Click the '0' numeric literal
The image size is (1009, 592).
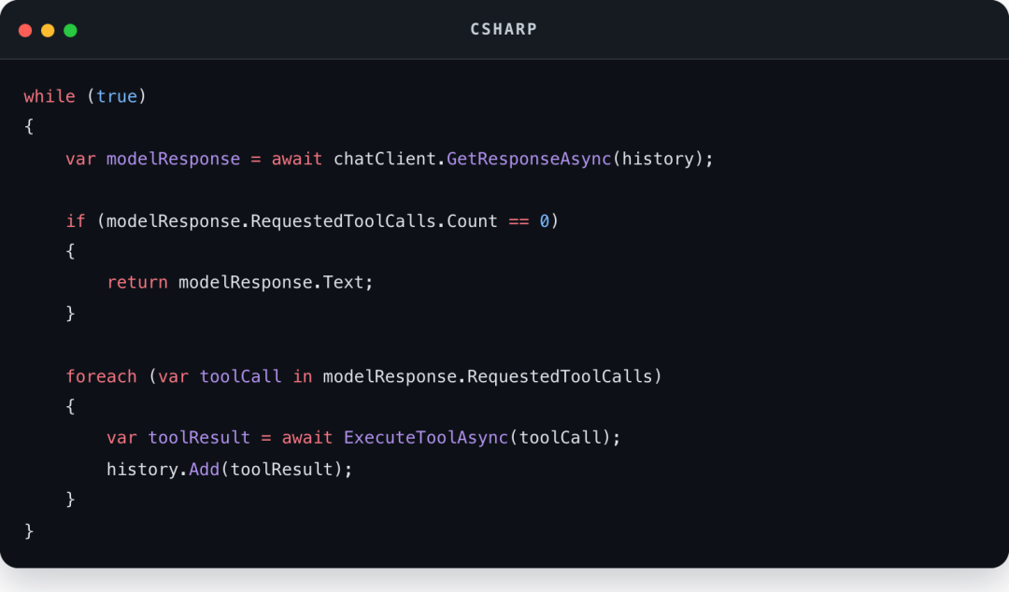click(545, 221)
